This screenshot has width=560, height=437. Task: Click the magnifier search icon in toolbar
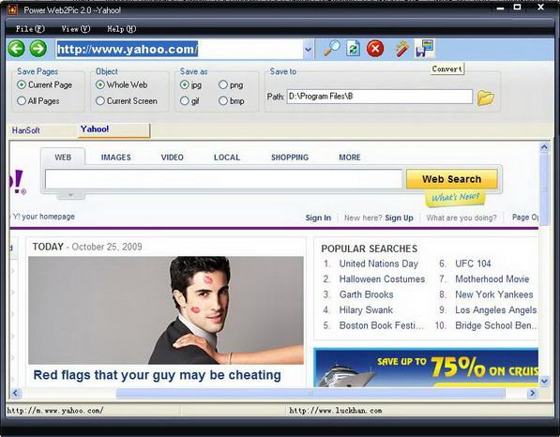pos(332,48)
